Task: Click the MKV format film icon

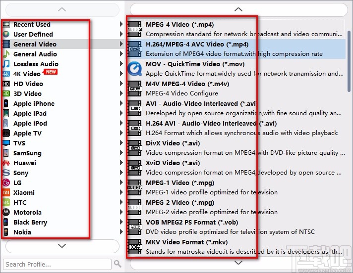Action: tap(135, 247)
